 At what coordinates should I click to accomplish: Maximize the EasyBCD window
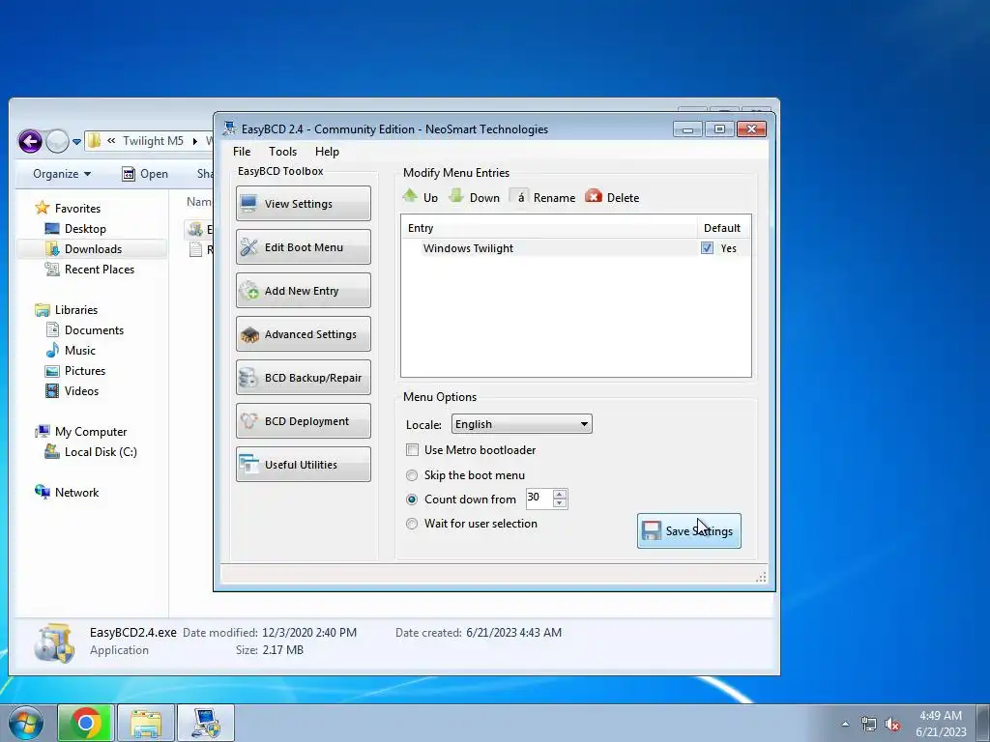pos(719,129)
